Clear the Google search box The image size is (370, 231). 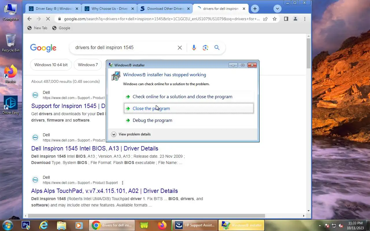pos(180,48)
